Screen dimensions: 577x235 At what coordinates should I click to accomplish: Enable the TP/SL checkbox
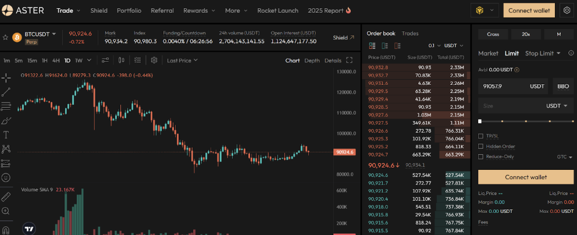click(x=480, y=136)
